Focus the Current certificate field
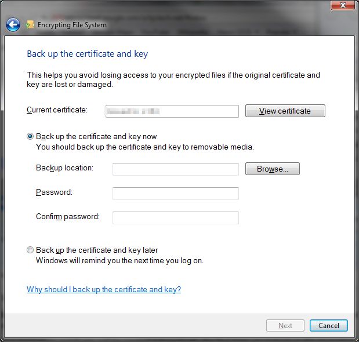The image size is (359, 342). [x=172, y=111]
